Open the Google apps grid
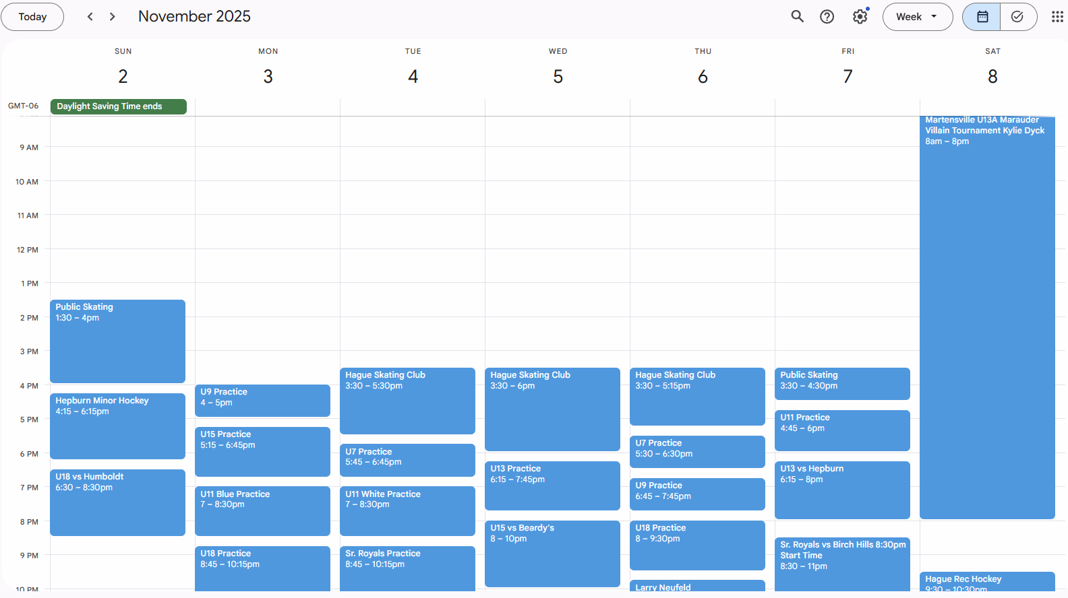1068x598 pixels. click(1057, 17)
